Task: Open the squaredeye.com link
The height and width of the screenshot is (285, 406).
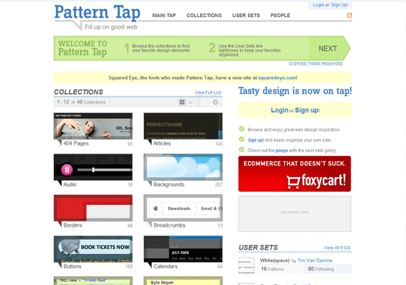Action: pos(278,78)
